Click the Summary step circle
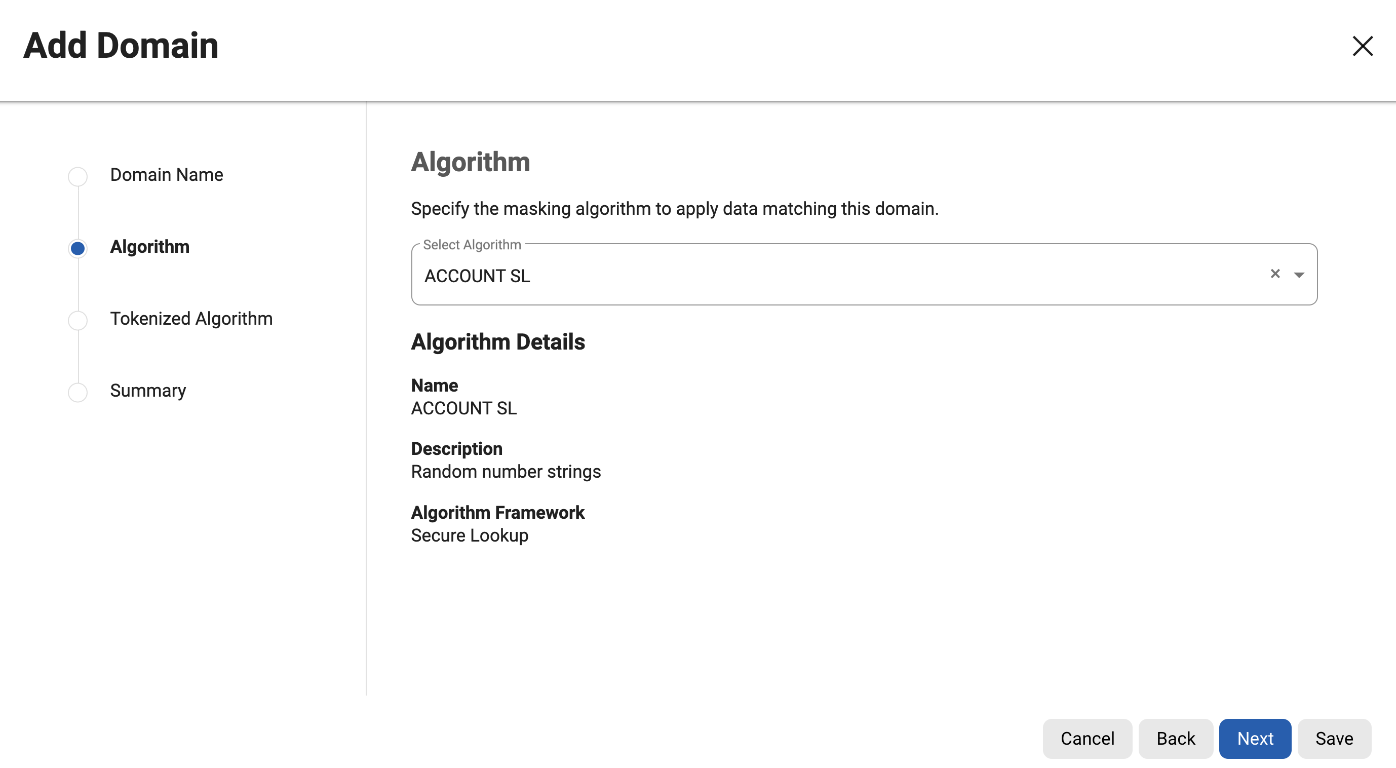The width and height of the screenshot is (1396, 768). click(x=77, y=392)
